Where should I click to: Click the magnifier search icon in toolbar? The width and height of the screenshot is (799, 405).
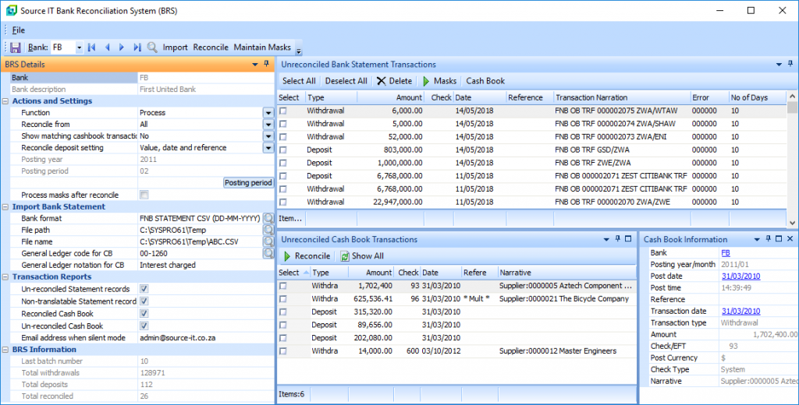pos(152,48)
